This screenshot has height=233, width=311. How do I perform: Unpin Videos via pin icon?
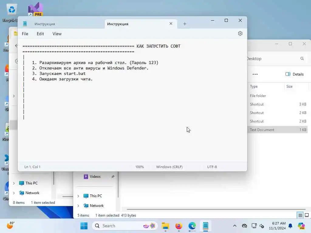click(113, 177)
